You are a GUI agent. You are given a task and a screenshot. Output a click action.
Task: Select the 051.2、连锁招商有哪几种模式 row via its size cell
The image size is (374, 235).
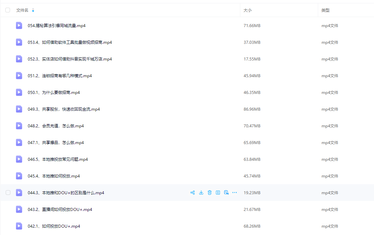coord(252,76)
